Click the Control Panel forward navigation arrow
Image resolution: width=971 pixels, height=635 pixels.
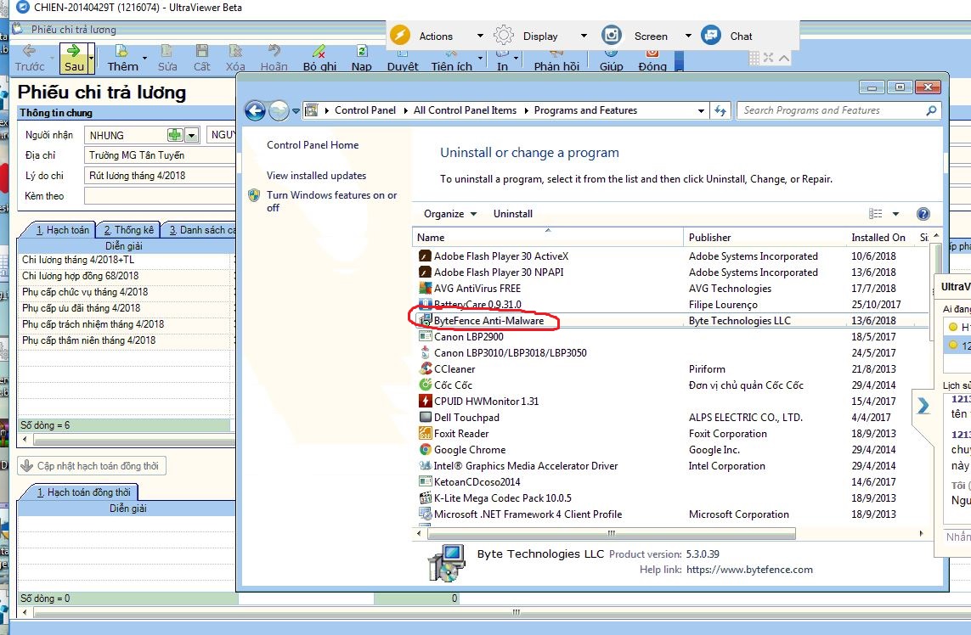coord(279,110)
